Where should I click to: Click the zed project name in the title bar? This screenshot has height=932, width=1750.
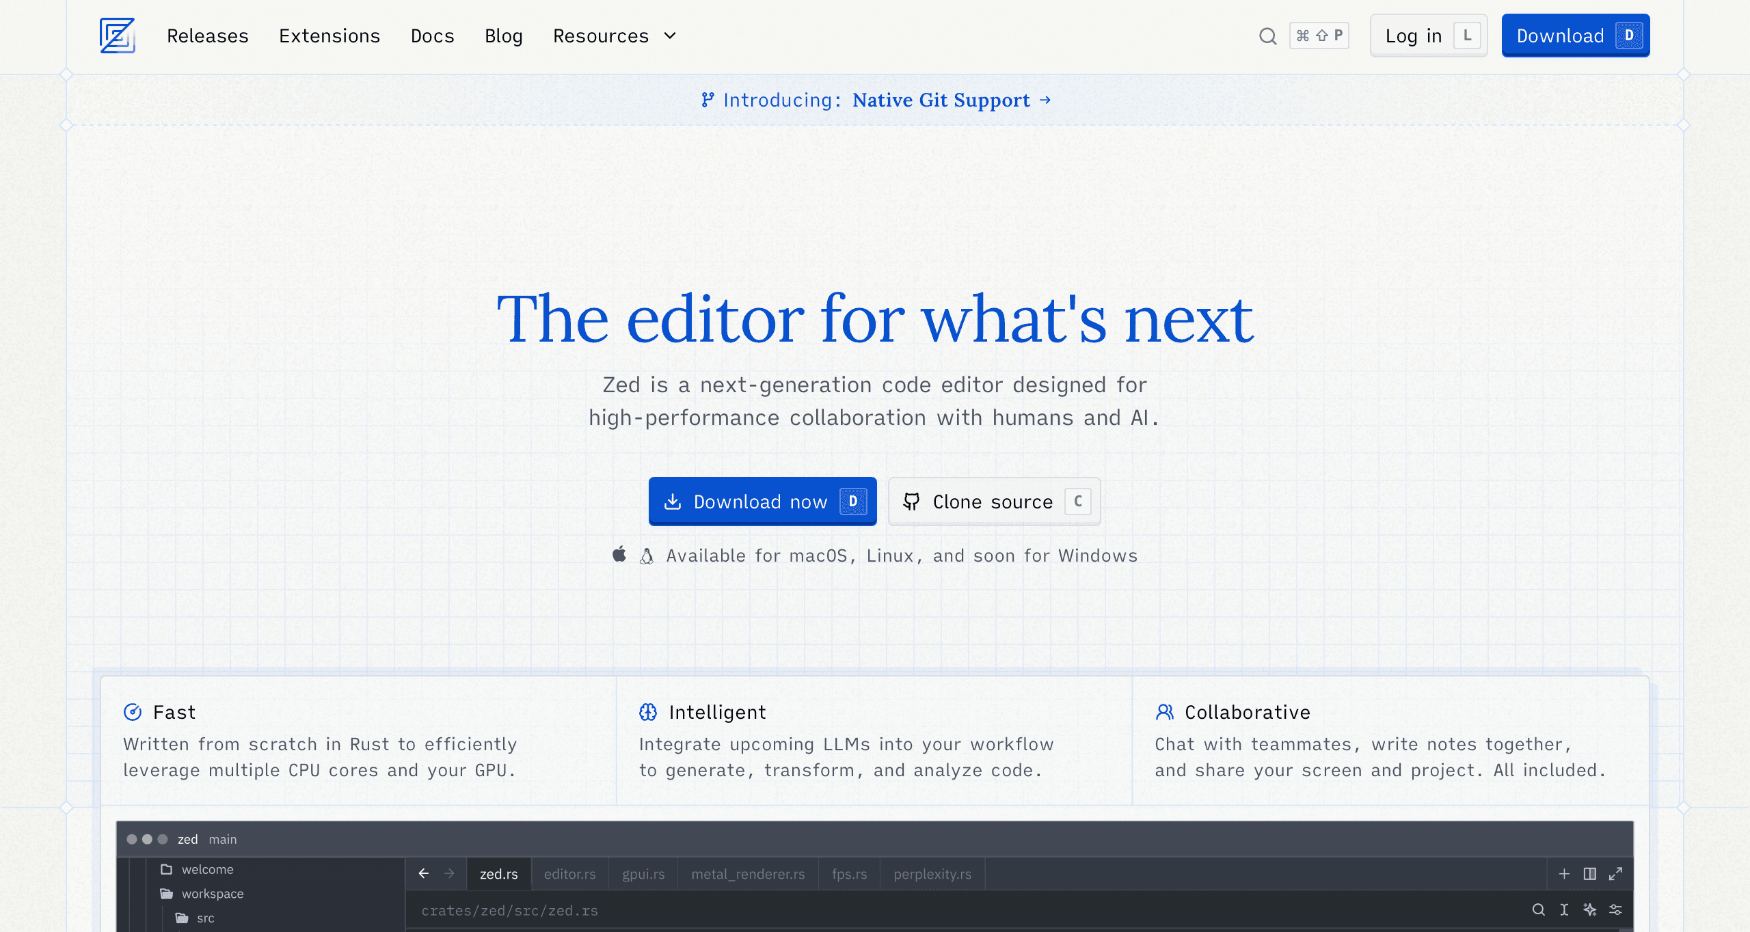point(188,839)
